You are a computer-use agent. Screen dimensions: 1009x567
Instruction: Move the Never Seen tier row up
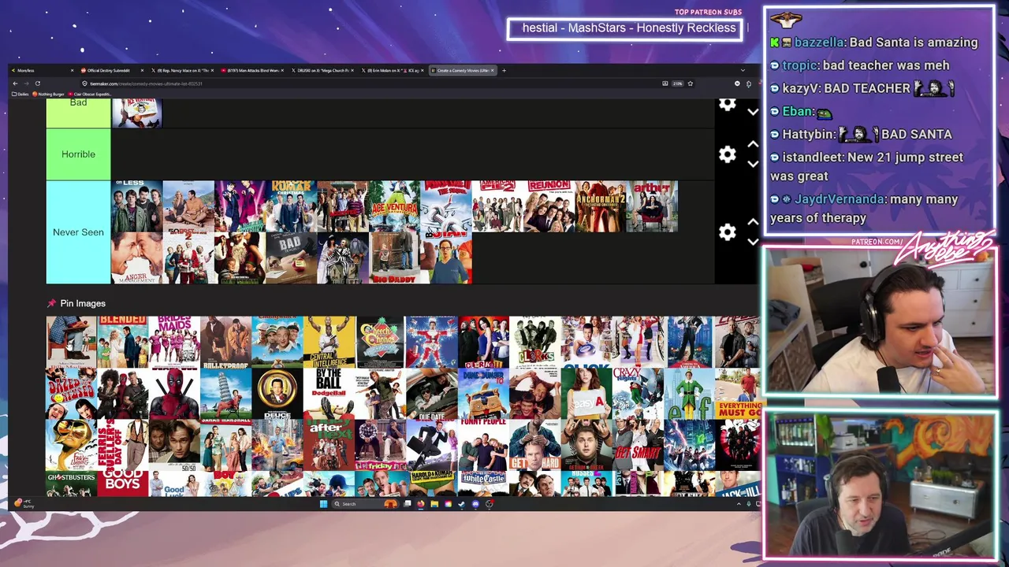click(753, 223)
